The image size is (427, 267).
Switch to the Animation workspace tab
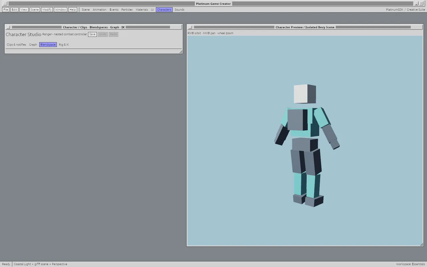pos(99,10)
